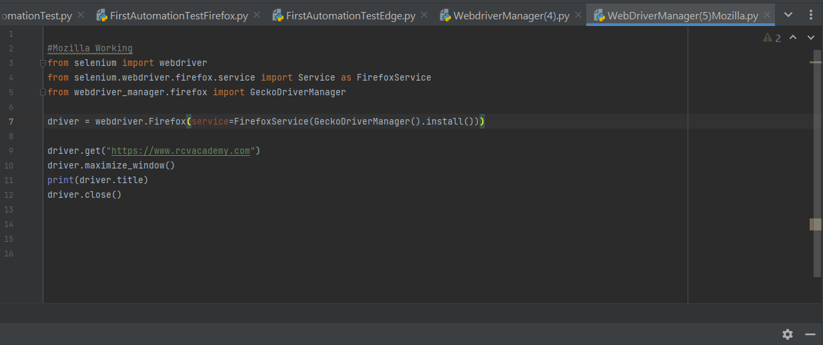Close the FirstAutomationTestEdge.py tab
Image resolution: width=823 pixels, height=345 pixels.
coord(426,15)
